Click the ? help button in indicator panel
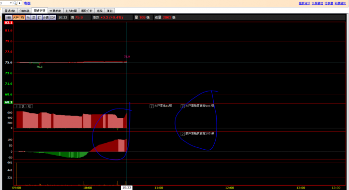Screen dimensions: 349x190 pyautogui.click(x=17, y=106)
